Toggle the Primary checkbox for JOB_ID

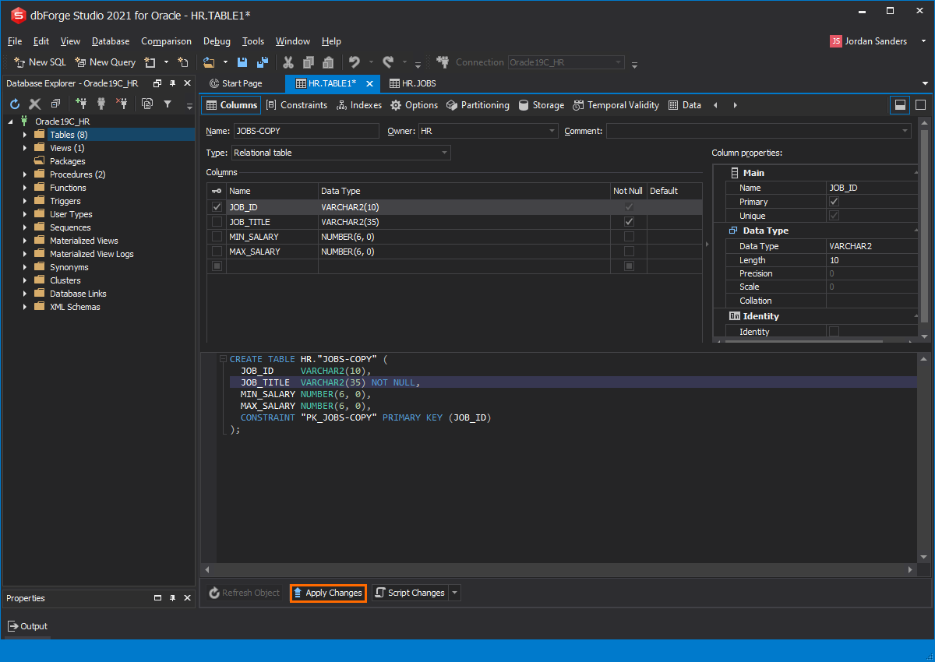(x=834, y=201)
